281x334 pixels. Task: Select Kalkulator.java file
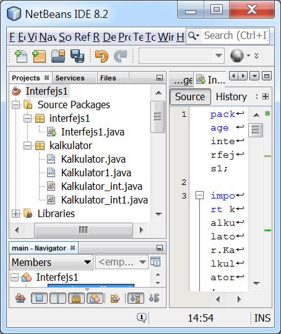point(93,160)
